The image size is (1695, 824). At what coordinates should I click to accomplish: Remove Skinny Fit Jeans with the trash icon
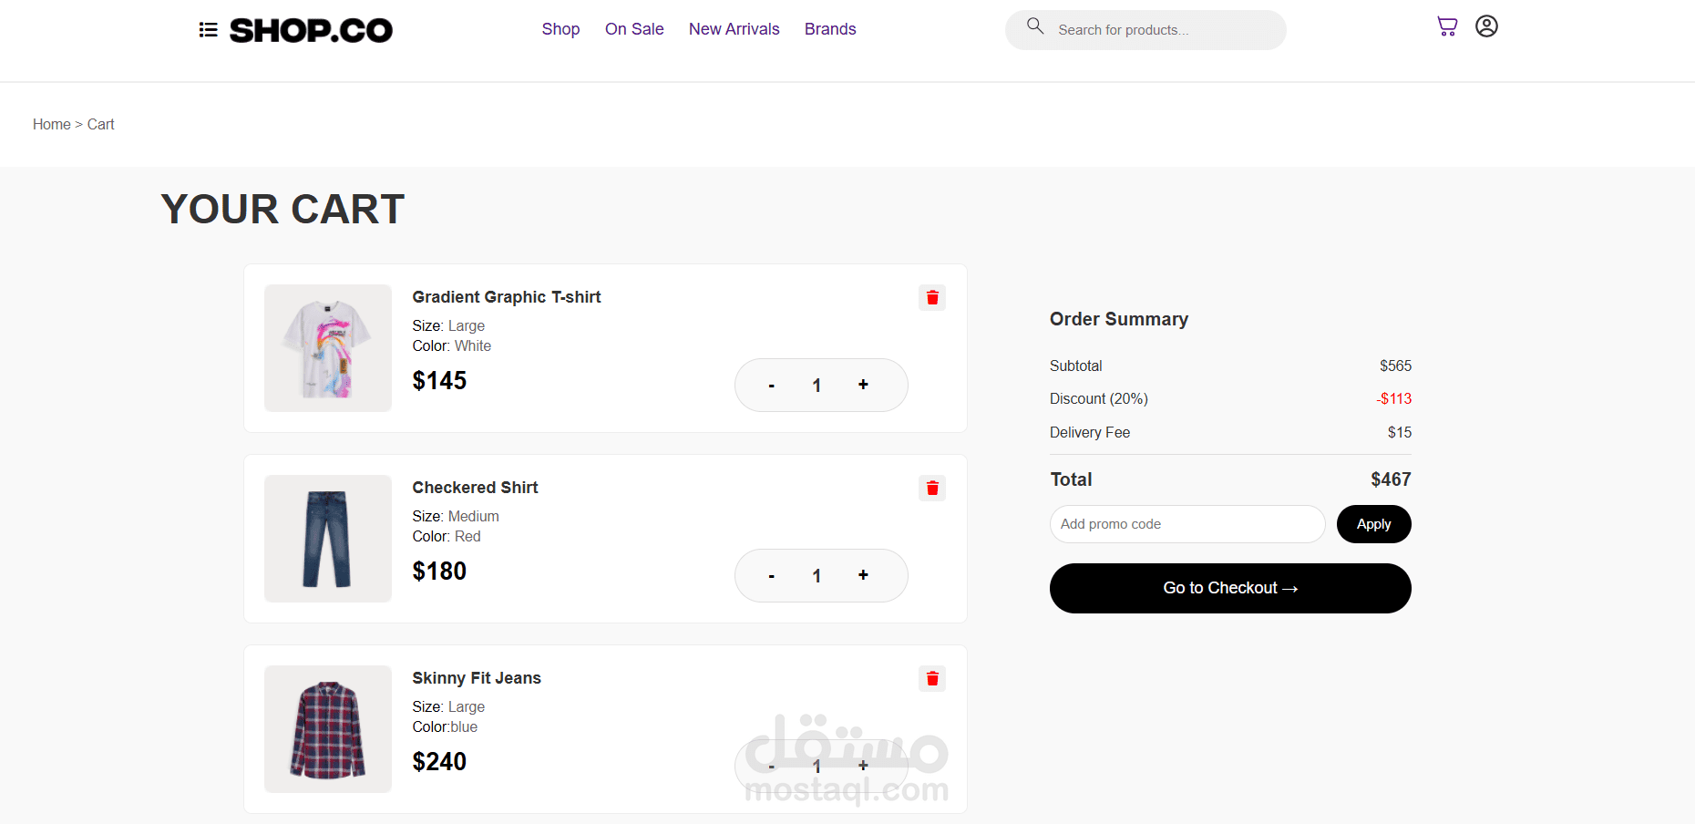(x=931, y=678)
